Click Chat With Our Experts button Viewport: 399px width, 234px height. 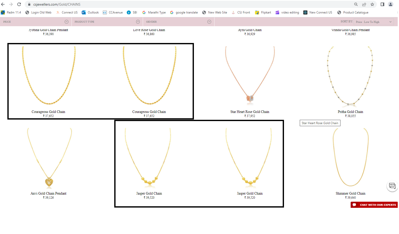374,205
